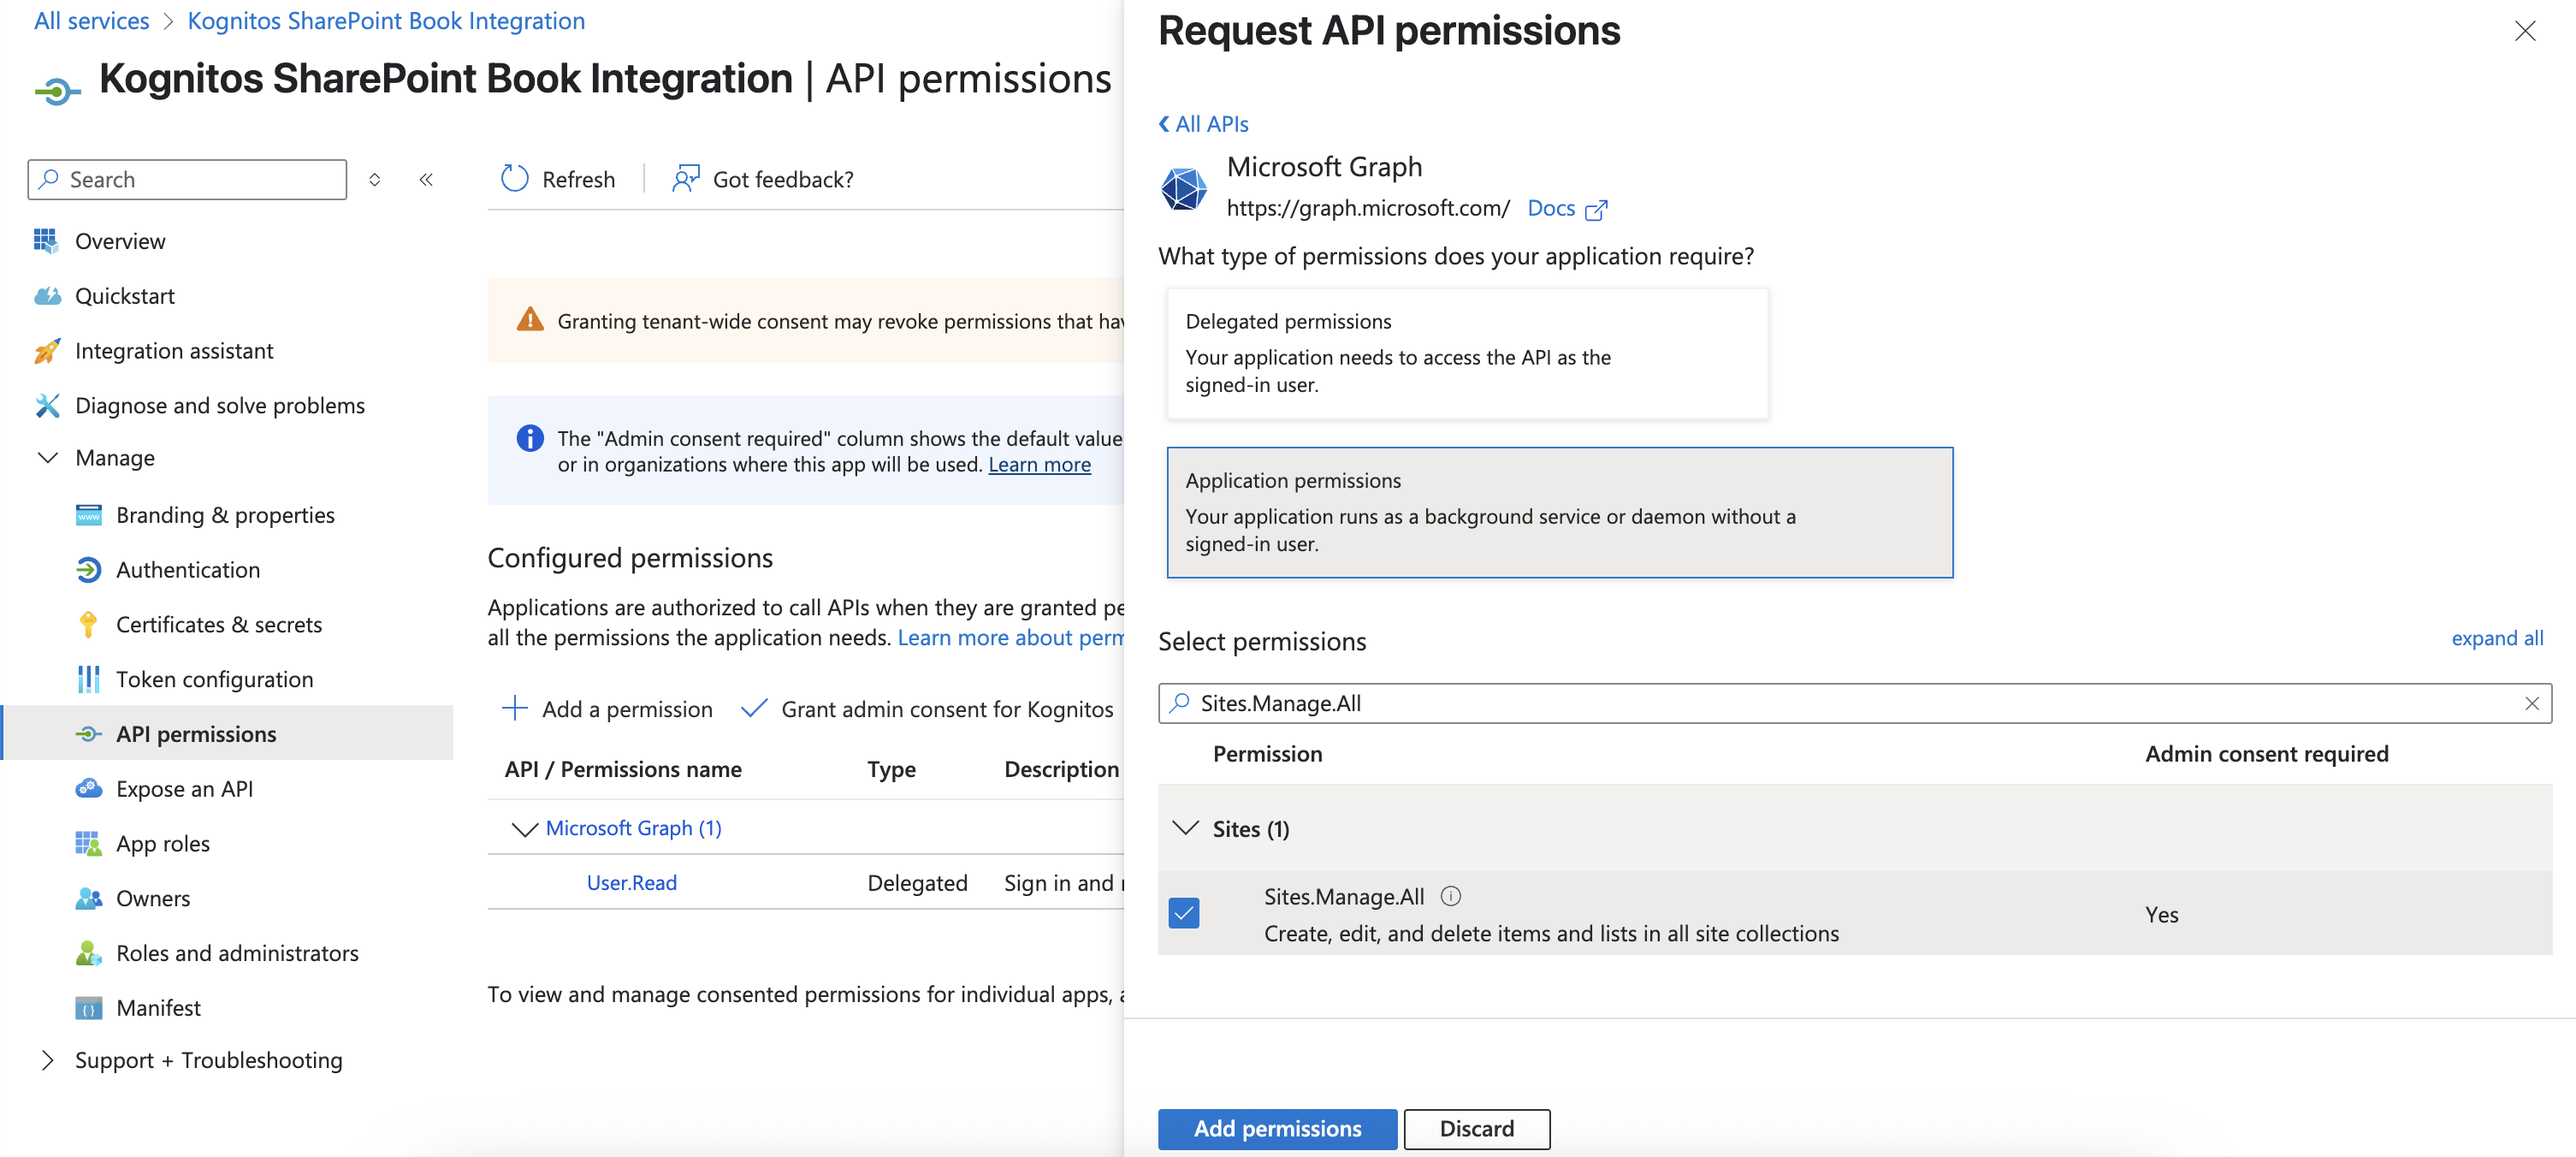
Task: Go back via All APIs link
Action: tap(1203, 124)
